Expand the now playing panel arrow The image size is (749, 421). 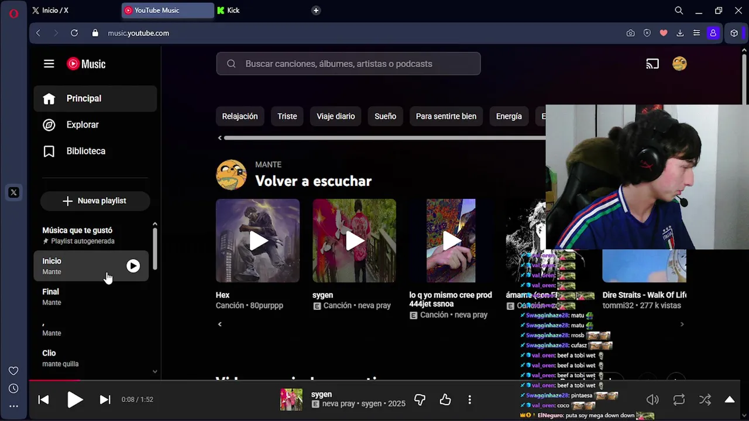[730, 400]
